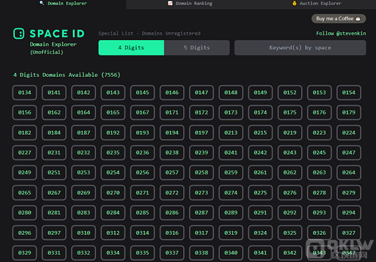
Task: Open the Domain Explorer tab
Action: pyautogui.click(x=63, y=3)
